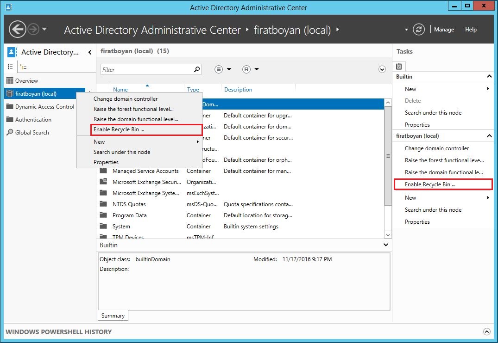Sort by the Type column header

tap(193, 89)
